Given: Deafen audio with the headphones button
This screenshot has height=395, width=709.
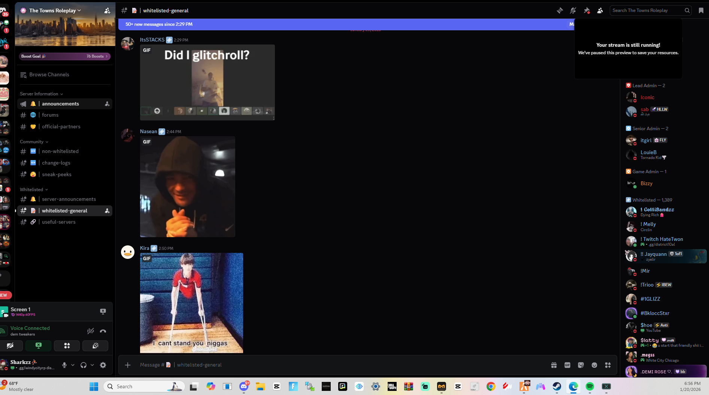Looking at the screenshot, I should click(x=84, y=365).
